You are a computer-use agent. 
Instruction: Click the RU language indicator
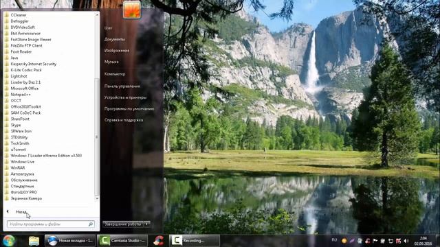(334, 240)
